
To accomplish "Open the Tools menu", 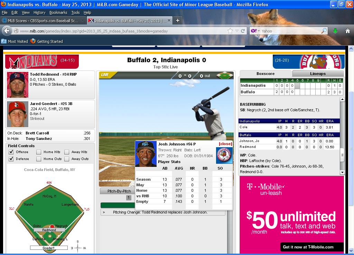I will 75,12.
